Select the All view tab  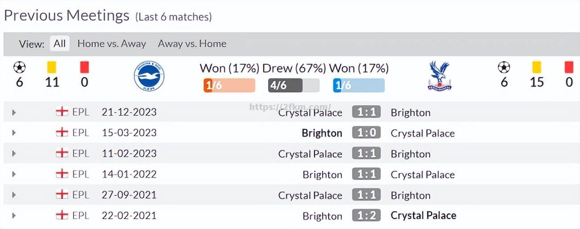[x=59, y=44]
